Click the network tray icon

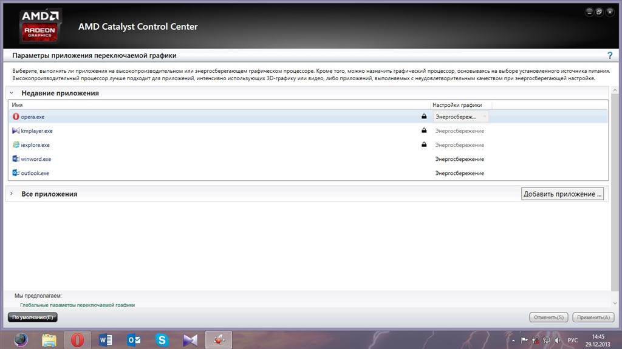[x=546, y=341]
